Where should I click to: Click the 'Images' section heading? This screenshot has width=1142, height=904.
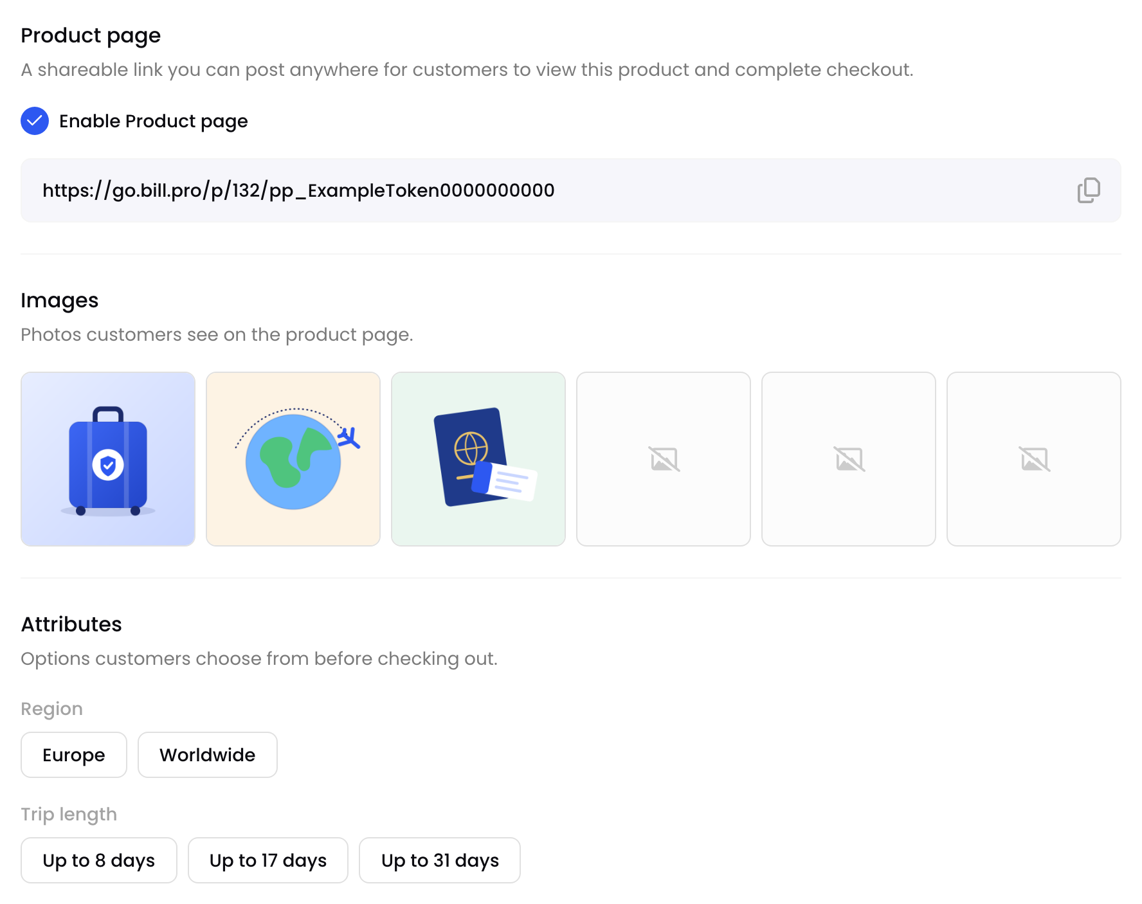tap(60, 301)
